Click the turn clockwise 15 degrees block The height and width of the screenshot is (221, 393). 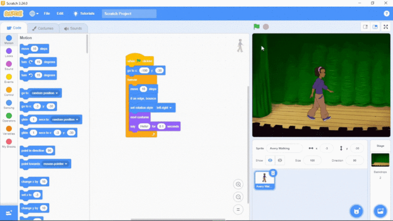[38, 62]
